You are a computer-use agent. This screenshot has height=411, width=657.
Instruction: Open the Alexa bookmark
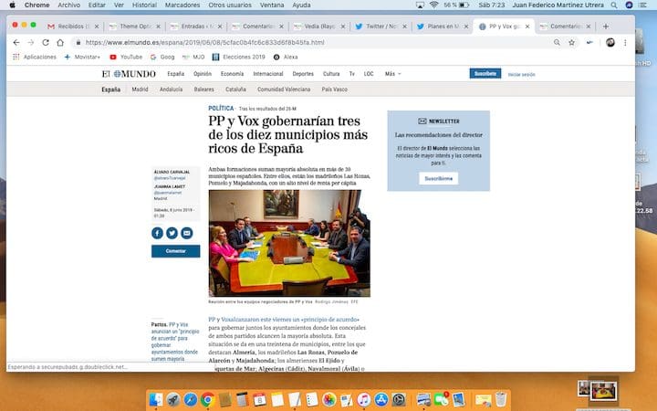(286, 57)
